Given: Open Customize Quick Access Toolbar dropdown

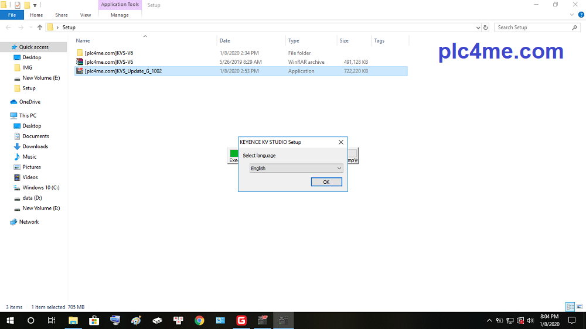Looking at the screenshot, I should 35,5.
